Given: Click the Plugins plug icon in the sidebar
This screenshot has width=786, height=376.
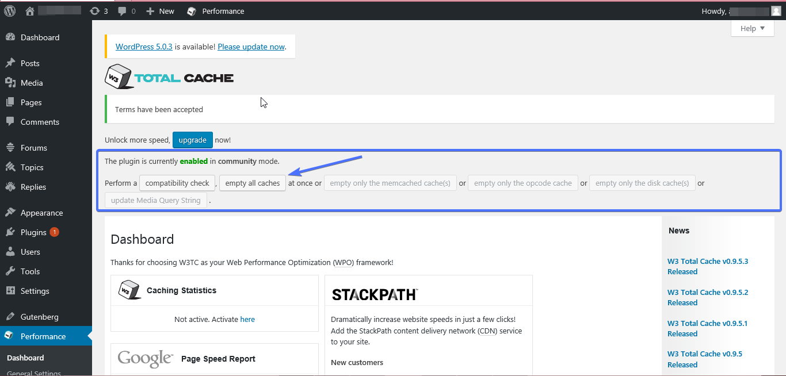Looking at the screenshot, I should tap(10, 232).
